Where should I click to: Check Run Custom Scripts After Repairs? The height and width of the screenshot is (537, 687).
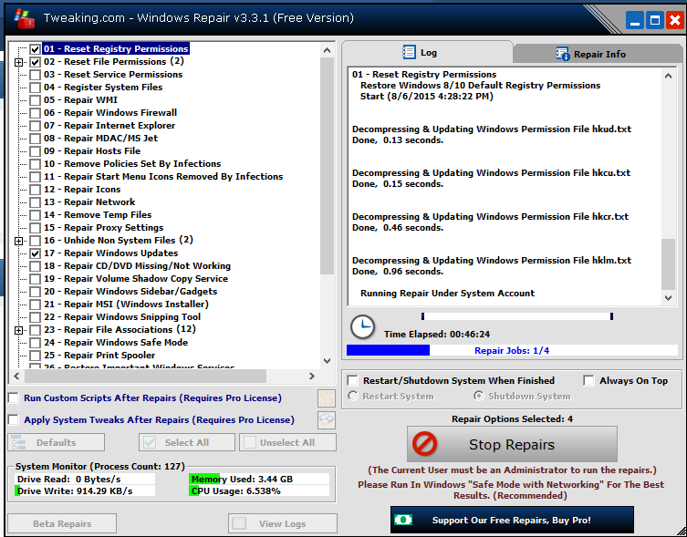tap(14, 398)
